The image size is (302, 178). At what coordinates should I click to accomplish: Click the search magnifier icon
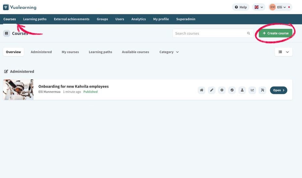248,33
